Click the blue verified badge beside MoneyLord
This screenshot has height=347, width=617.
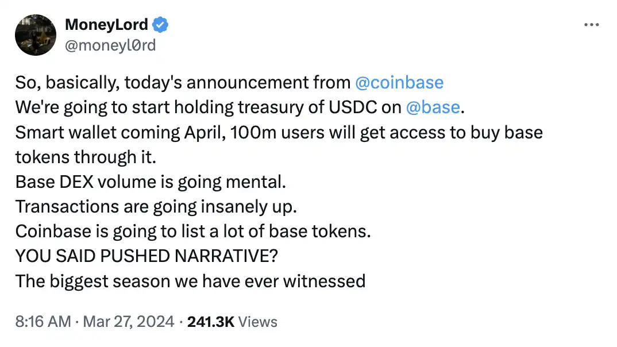[x=160, y=25]
